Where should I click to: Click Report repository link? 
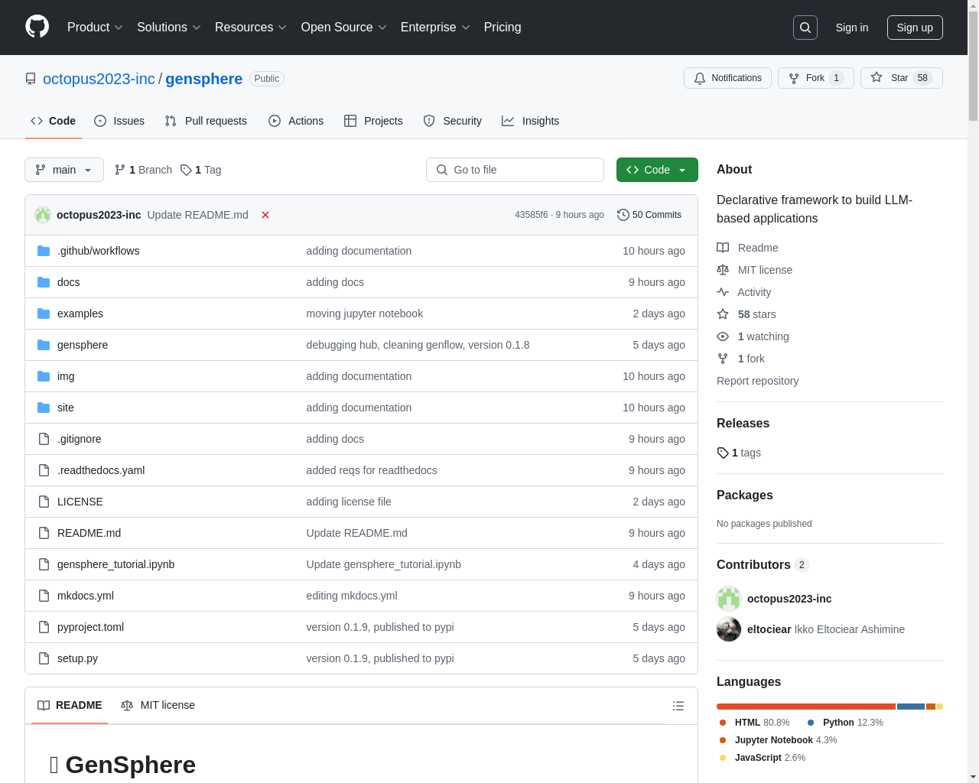point(757,381)
